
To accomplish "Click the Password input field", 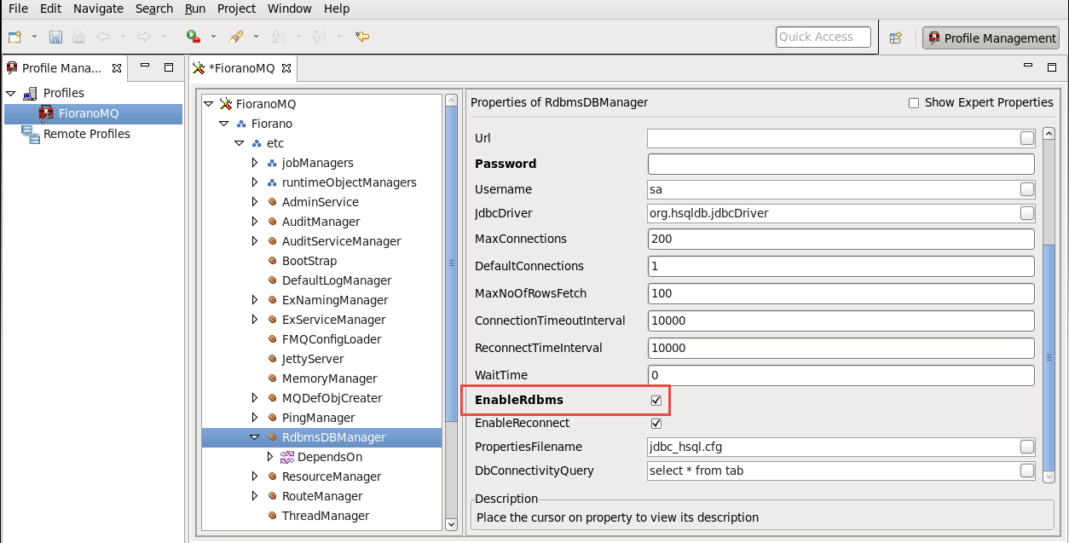I will point(841,164).
